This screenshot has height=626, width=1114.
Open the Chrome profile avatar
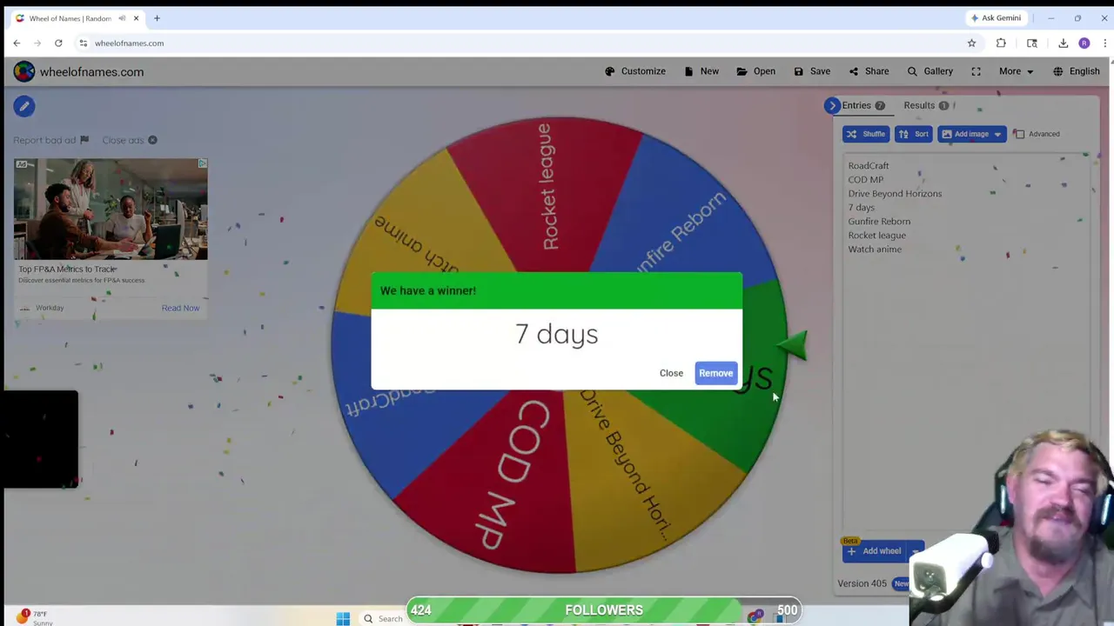[x=1084, y=43]
